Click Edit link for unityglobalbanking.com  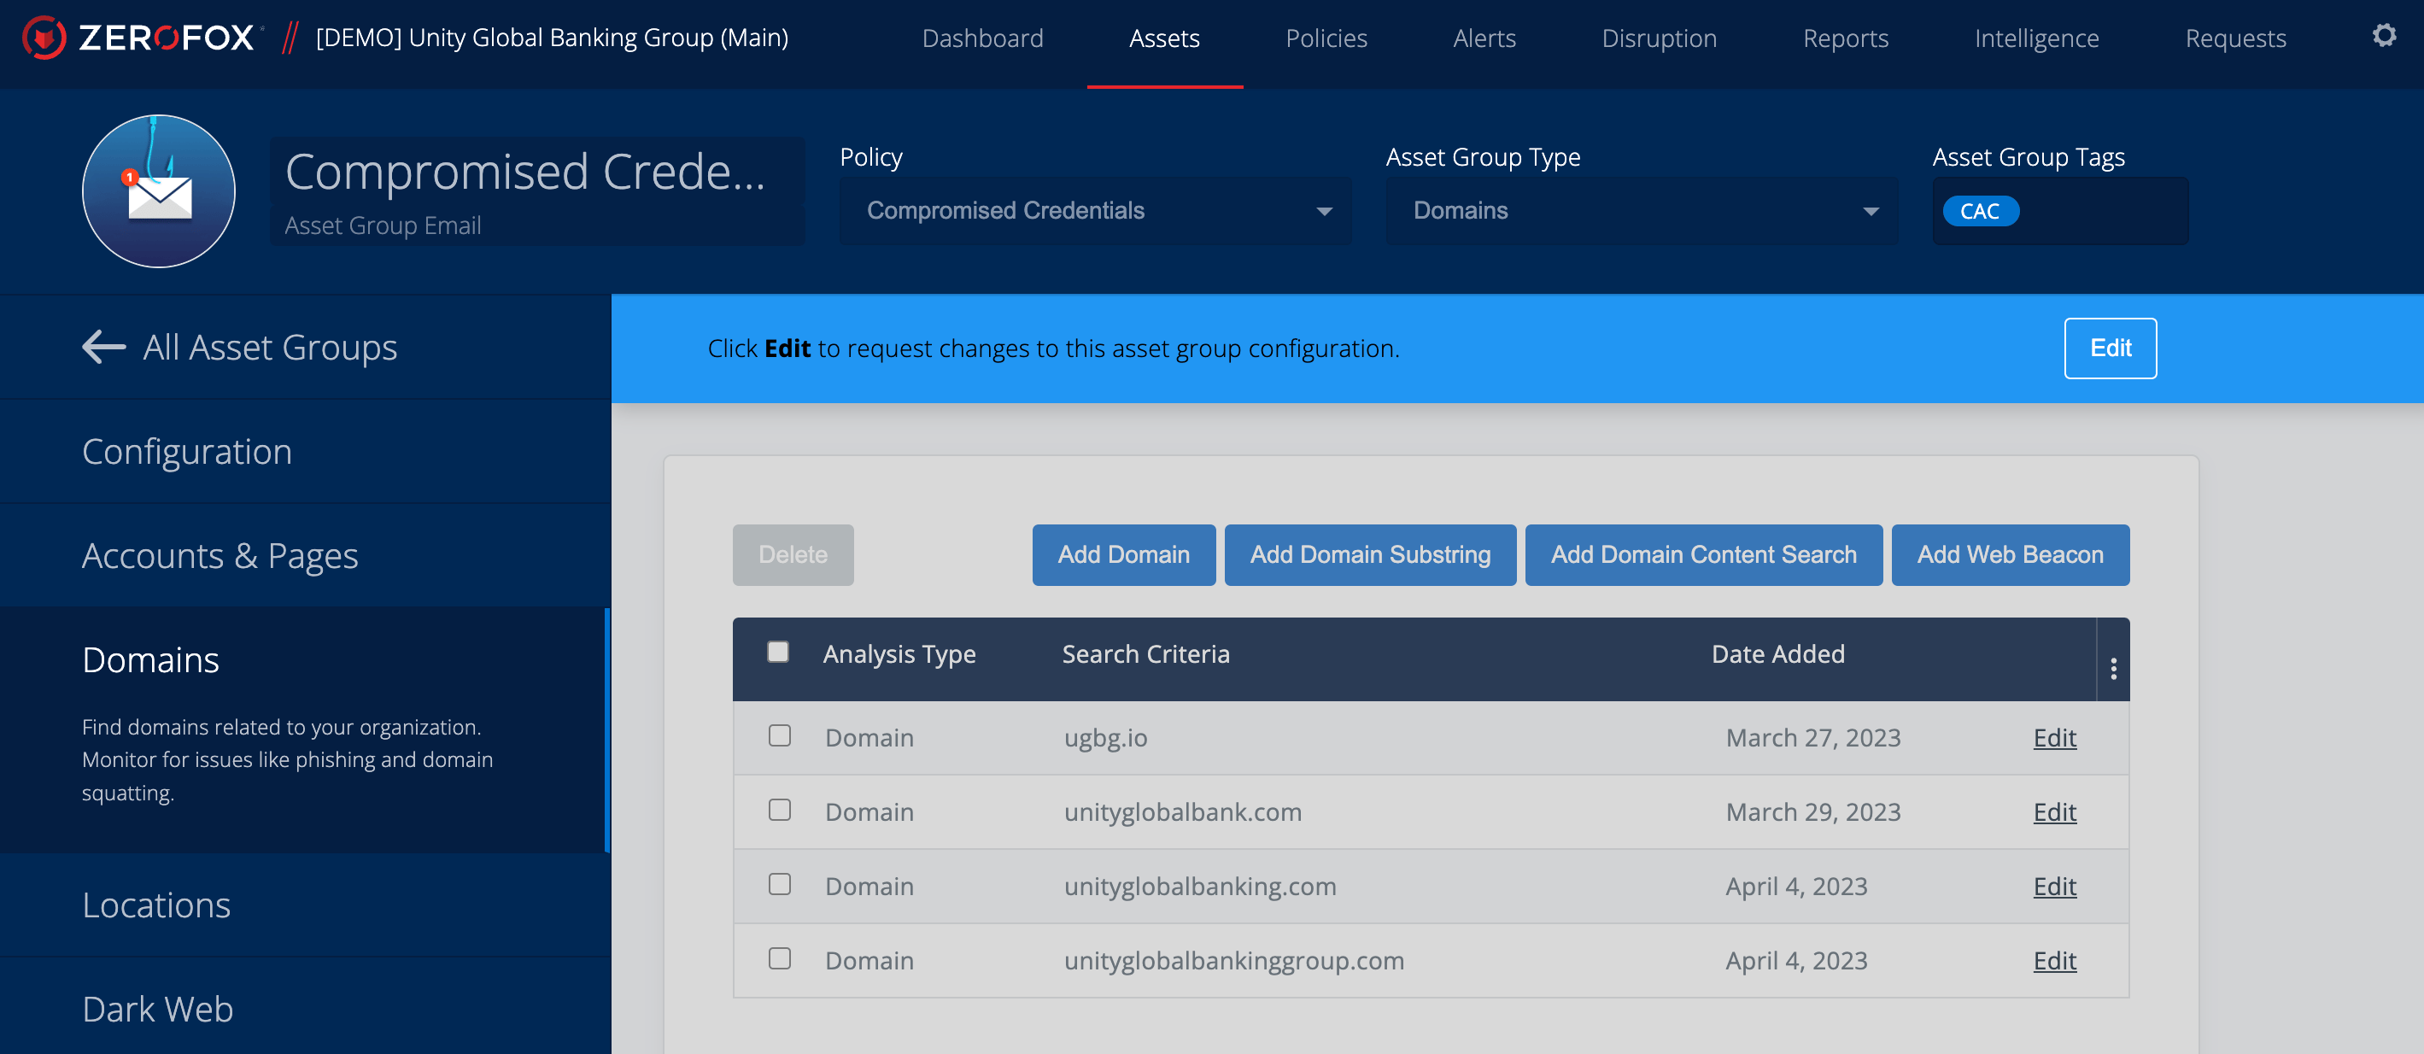pyautogui.click(x=2054, y=886)
